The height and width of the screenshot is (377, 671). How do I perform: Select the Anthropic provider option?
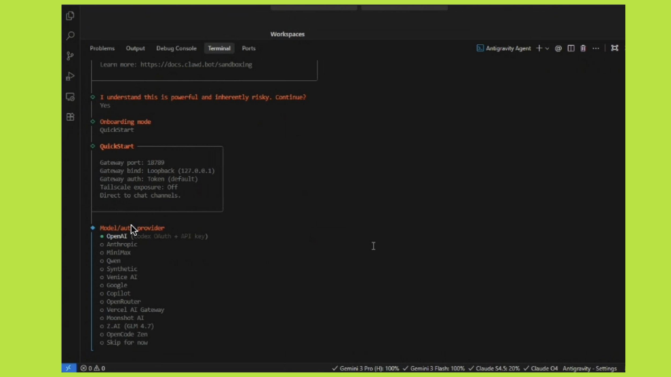tap(122, 244)
